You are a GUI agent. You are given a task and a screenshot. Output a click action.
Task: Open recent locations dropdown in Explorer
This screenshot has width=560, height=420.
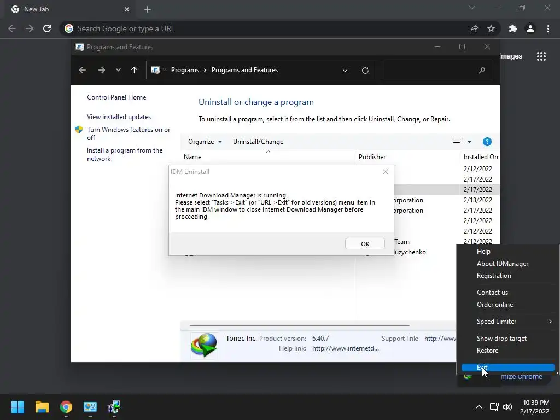pos(118,70)
